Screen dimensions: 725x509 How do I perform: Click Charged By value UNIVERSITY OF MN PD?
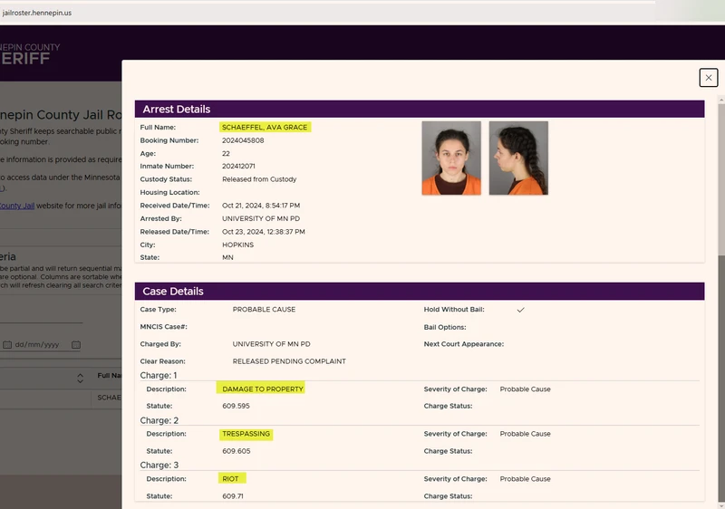(271, 344)
